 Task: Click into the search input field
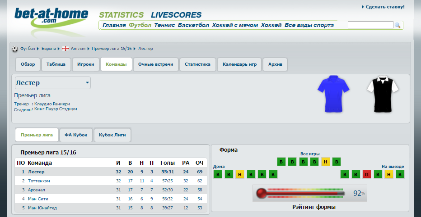tap(370, 25)
